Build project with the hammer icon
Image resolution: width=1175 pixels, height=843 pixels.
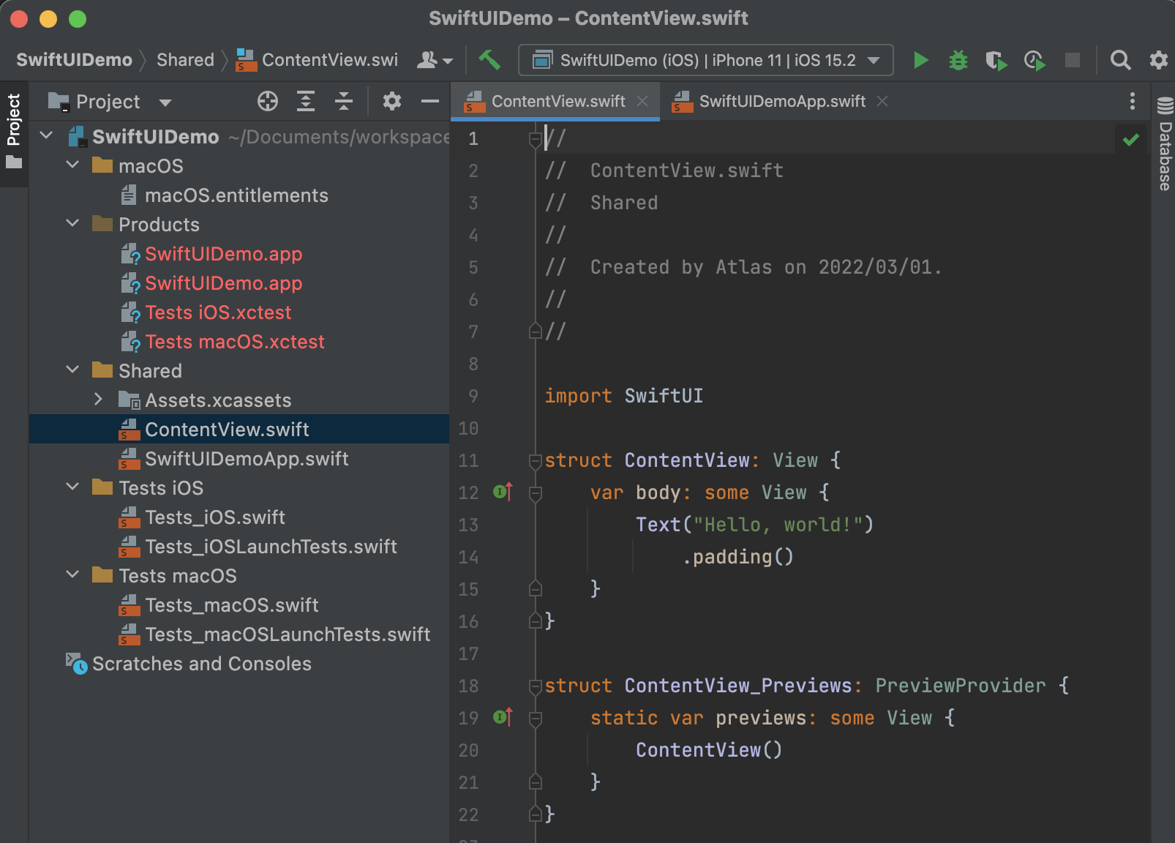pos(489,60)
